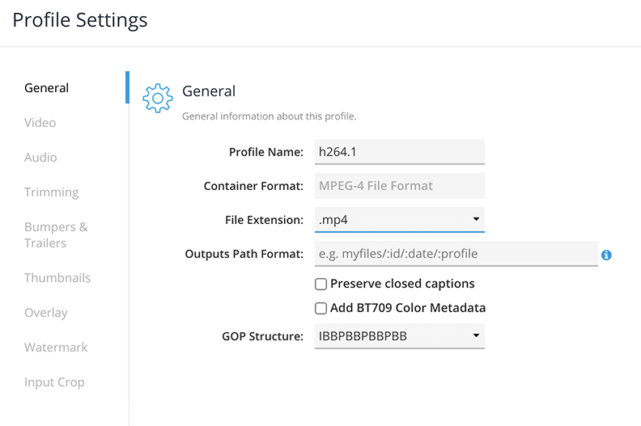Screen dimensions: 641x426
Task: Enable Preserve closed captions checkbox
Action: click(321, 284)
